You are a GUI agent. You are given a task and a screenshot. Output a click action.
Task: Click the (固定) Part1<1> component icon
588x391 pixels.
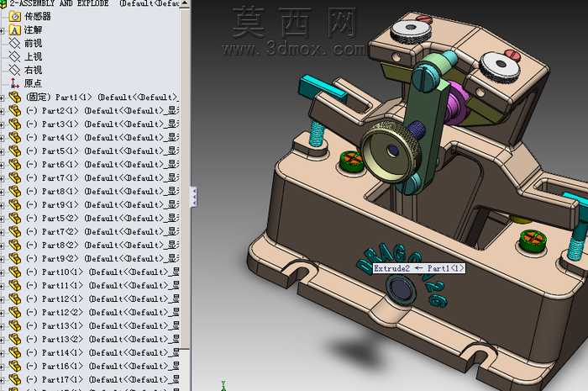pos(15,98)
